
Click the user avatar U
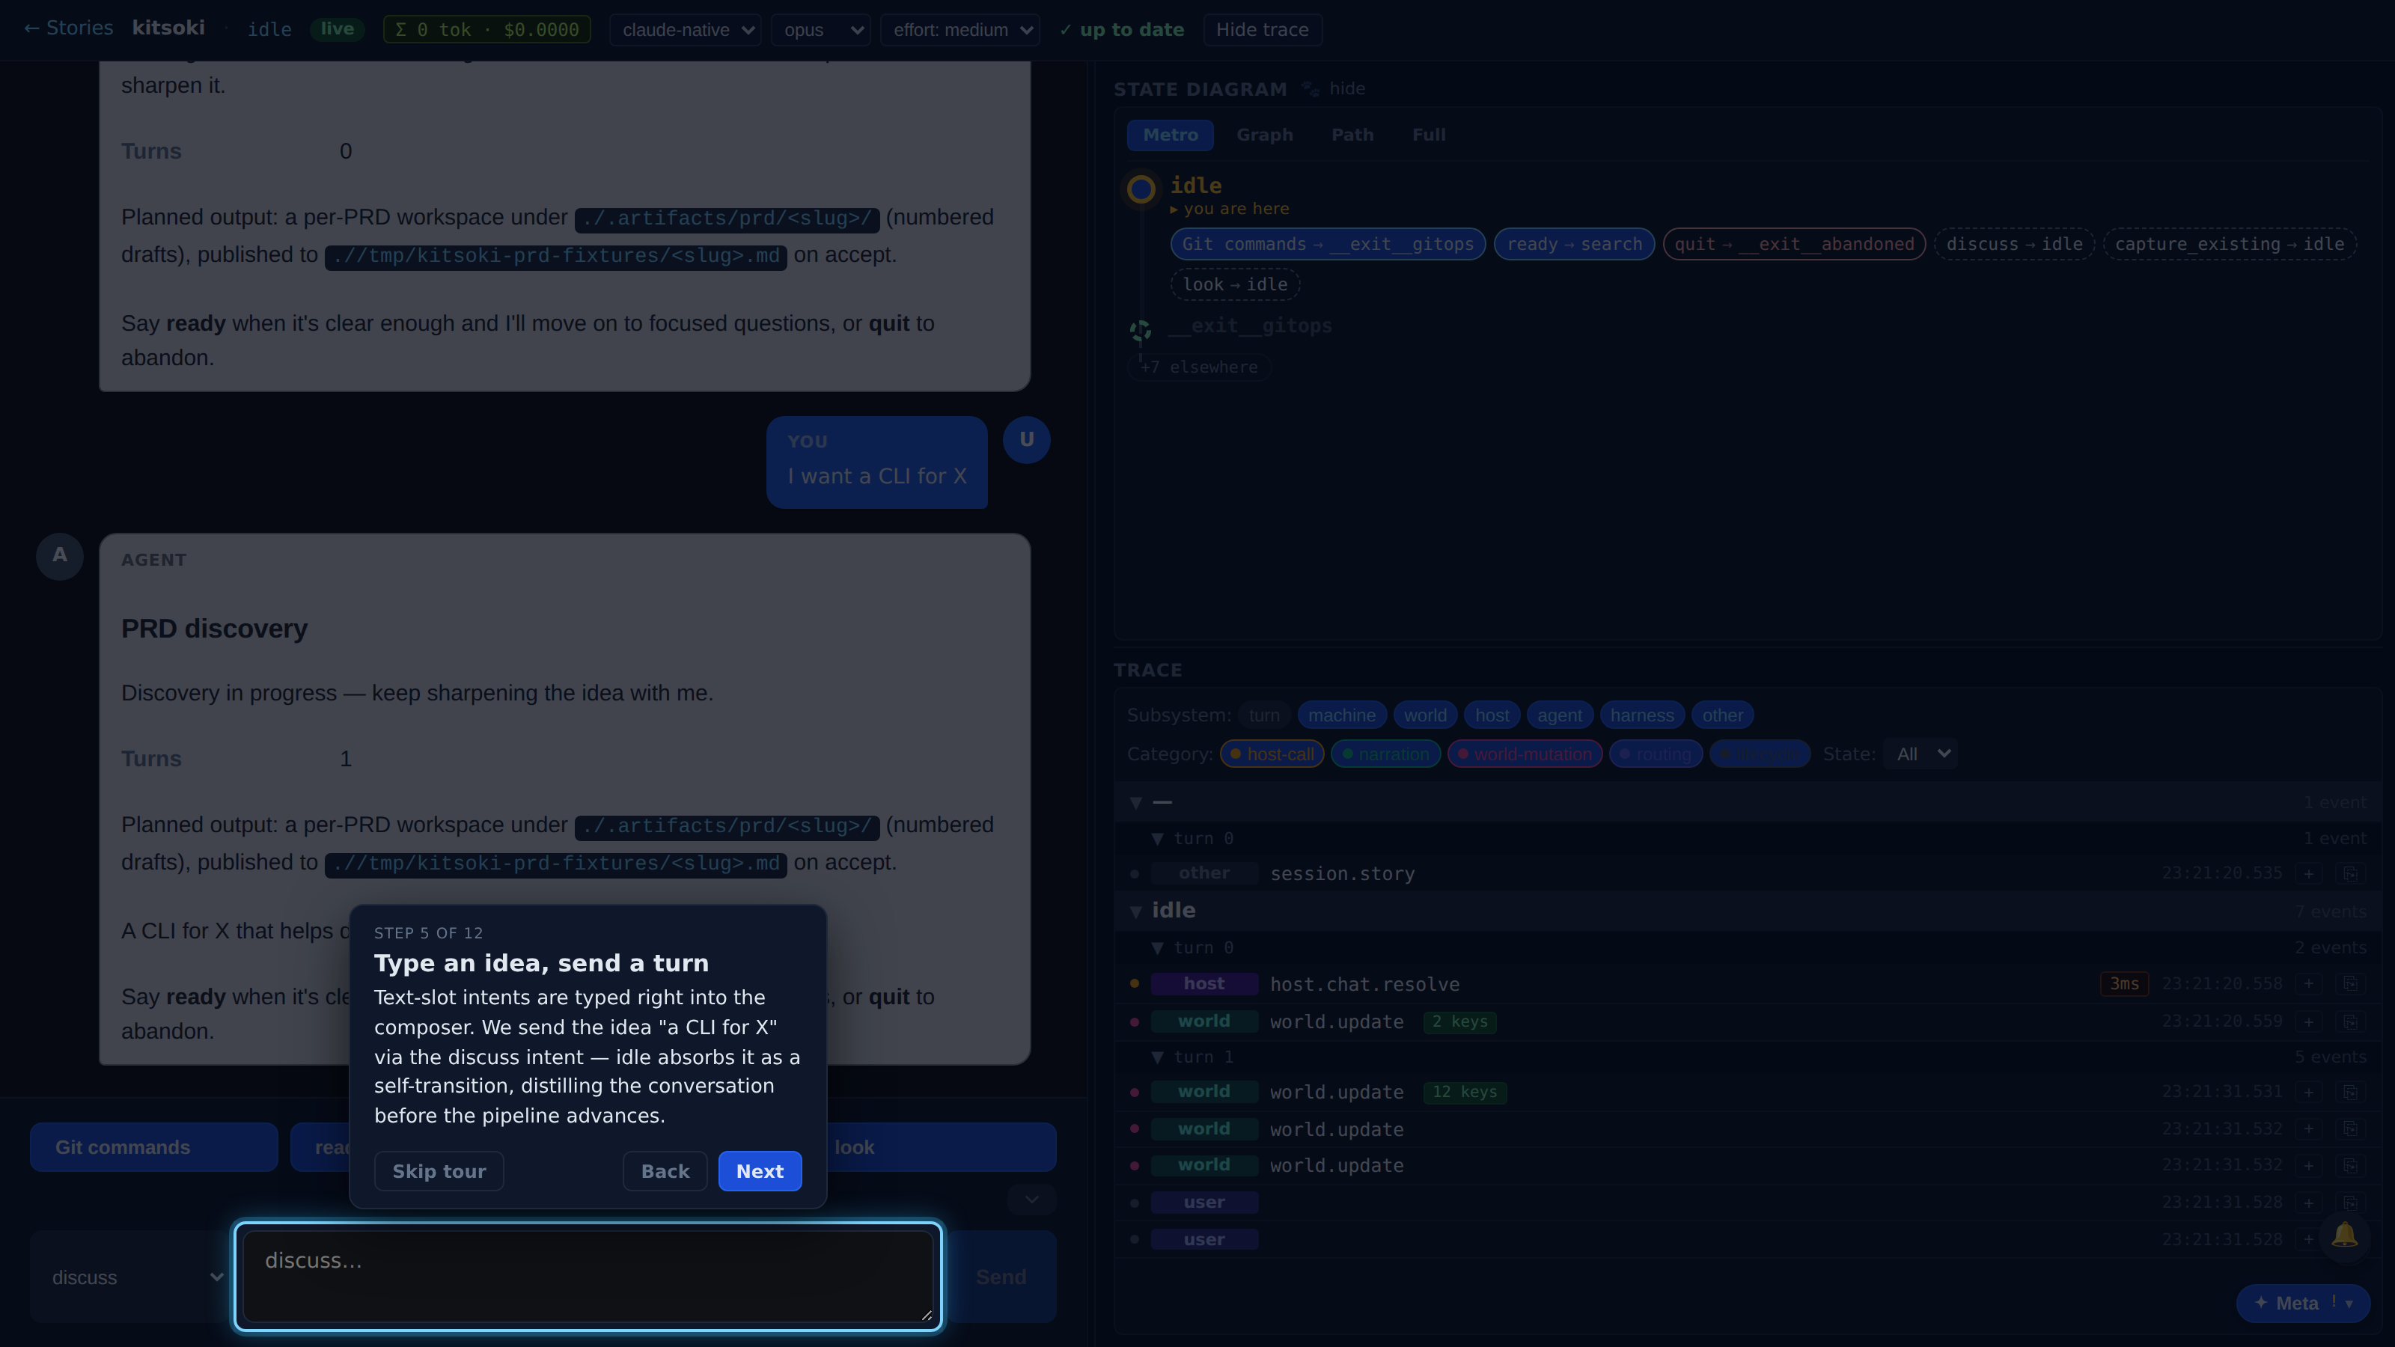[1026, 440]
